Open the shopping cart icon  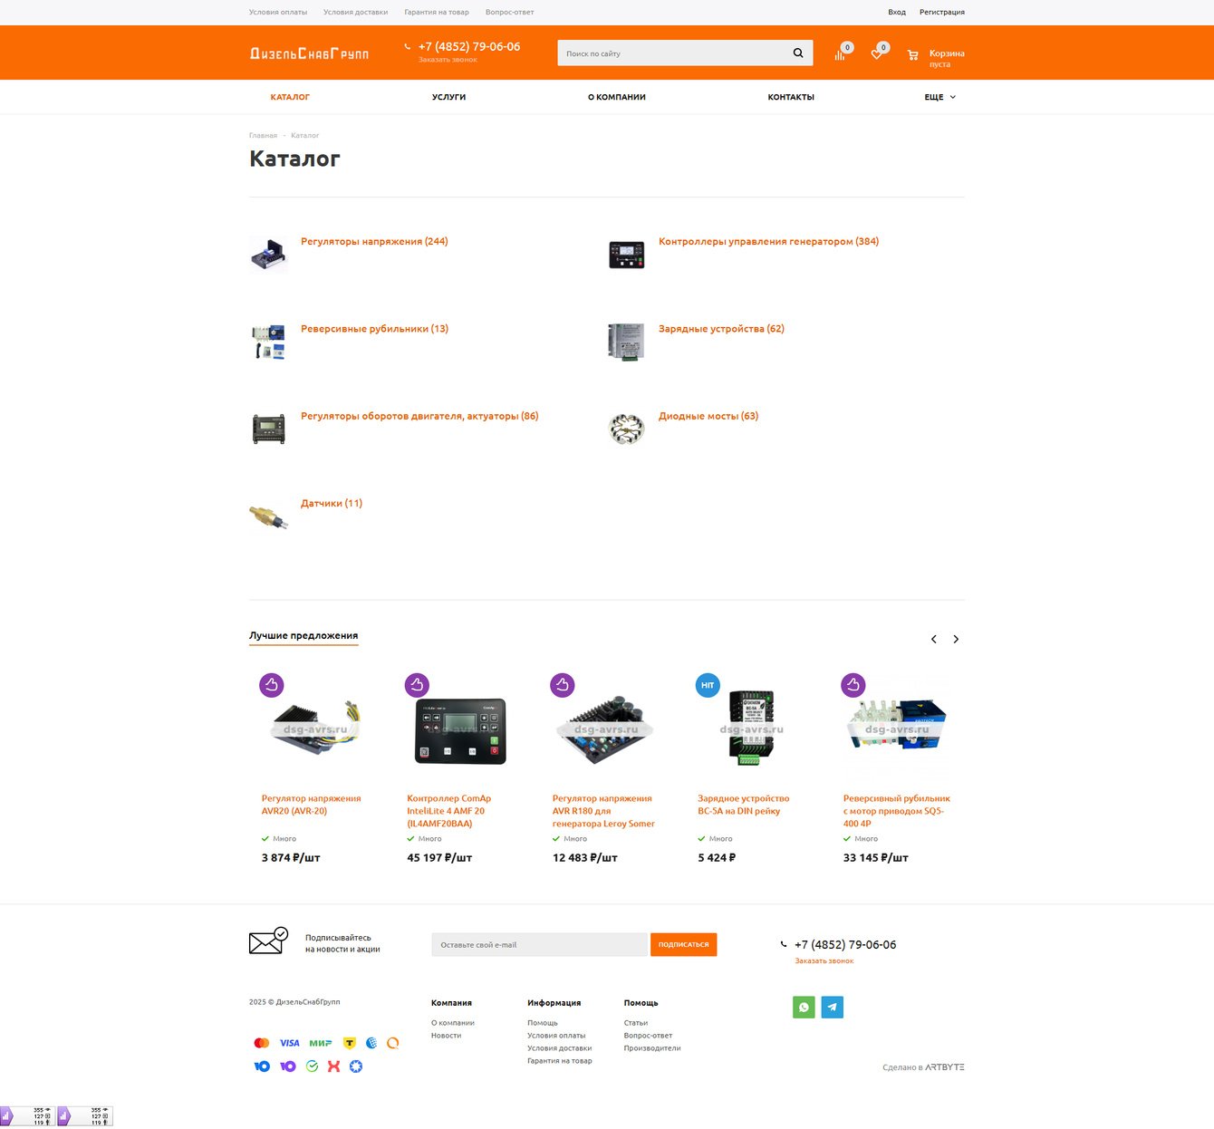pyautogui.click(x=912, y=55)
